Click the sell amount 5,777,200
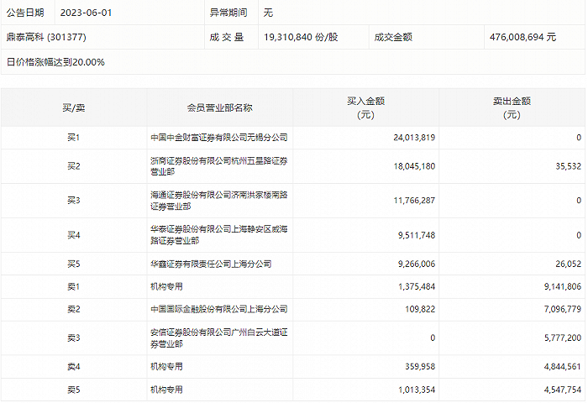The width and height of the screenshot is (588, 403). [x=563, y=338]
